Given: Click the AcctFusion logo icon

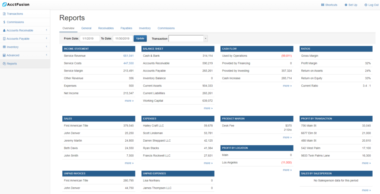Looking at the screenshot, I should (x=4, y=4).
